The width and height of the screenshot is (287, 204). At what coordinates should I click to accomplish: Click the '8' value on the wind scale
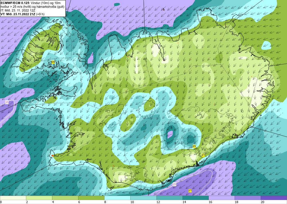click(105, 202)
